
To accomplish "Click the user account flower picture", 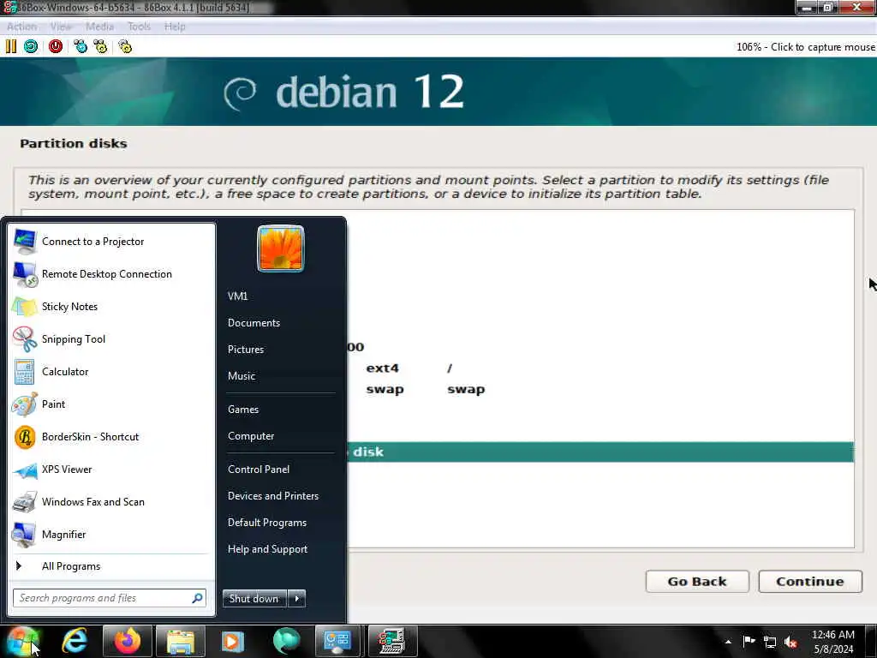I will (281, 248).
